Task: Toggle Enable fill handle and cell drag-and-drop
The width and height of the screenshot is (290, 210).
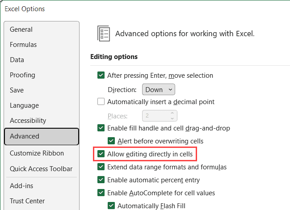Action: [x=101, y=128]
